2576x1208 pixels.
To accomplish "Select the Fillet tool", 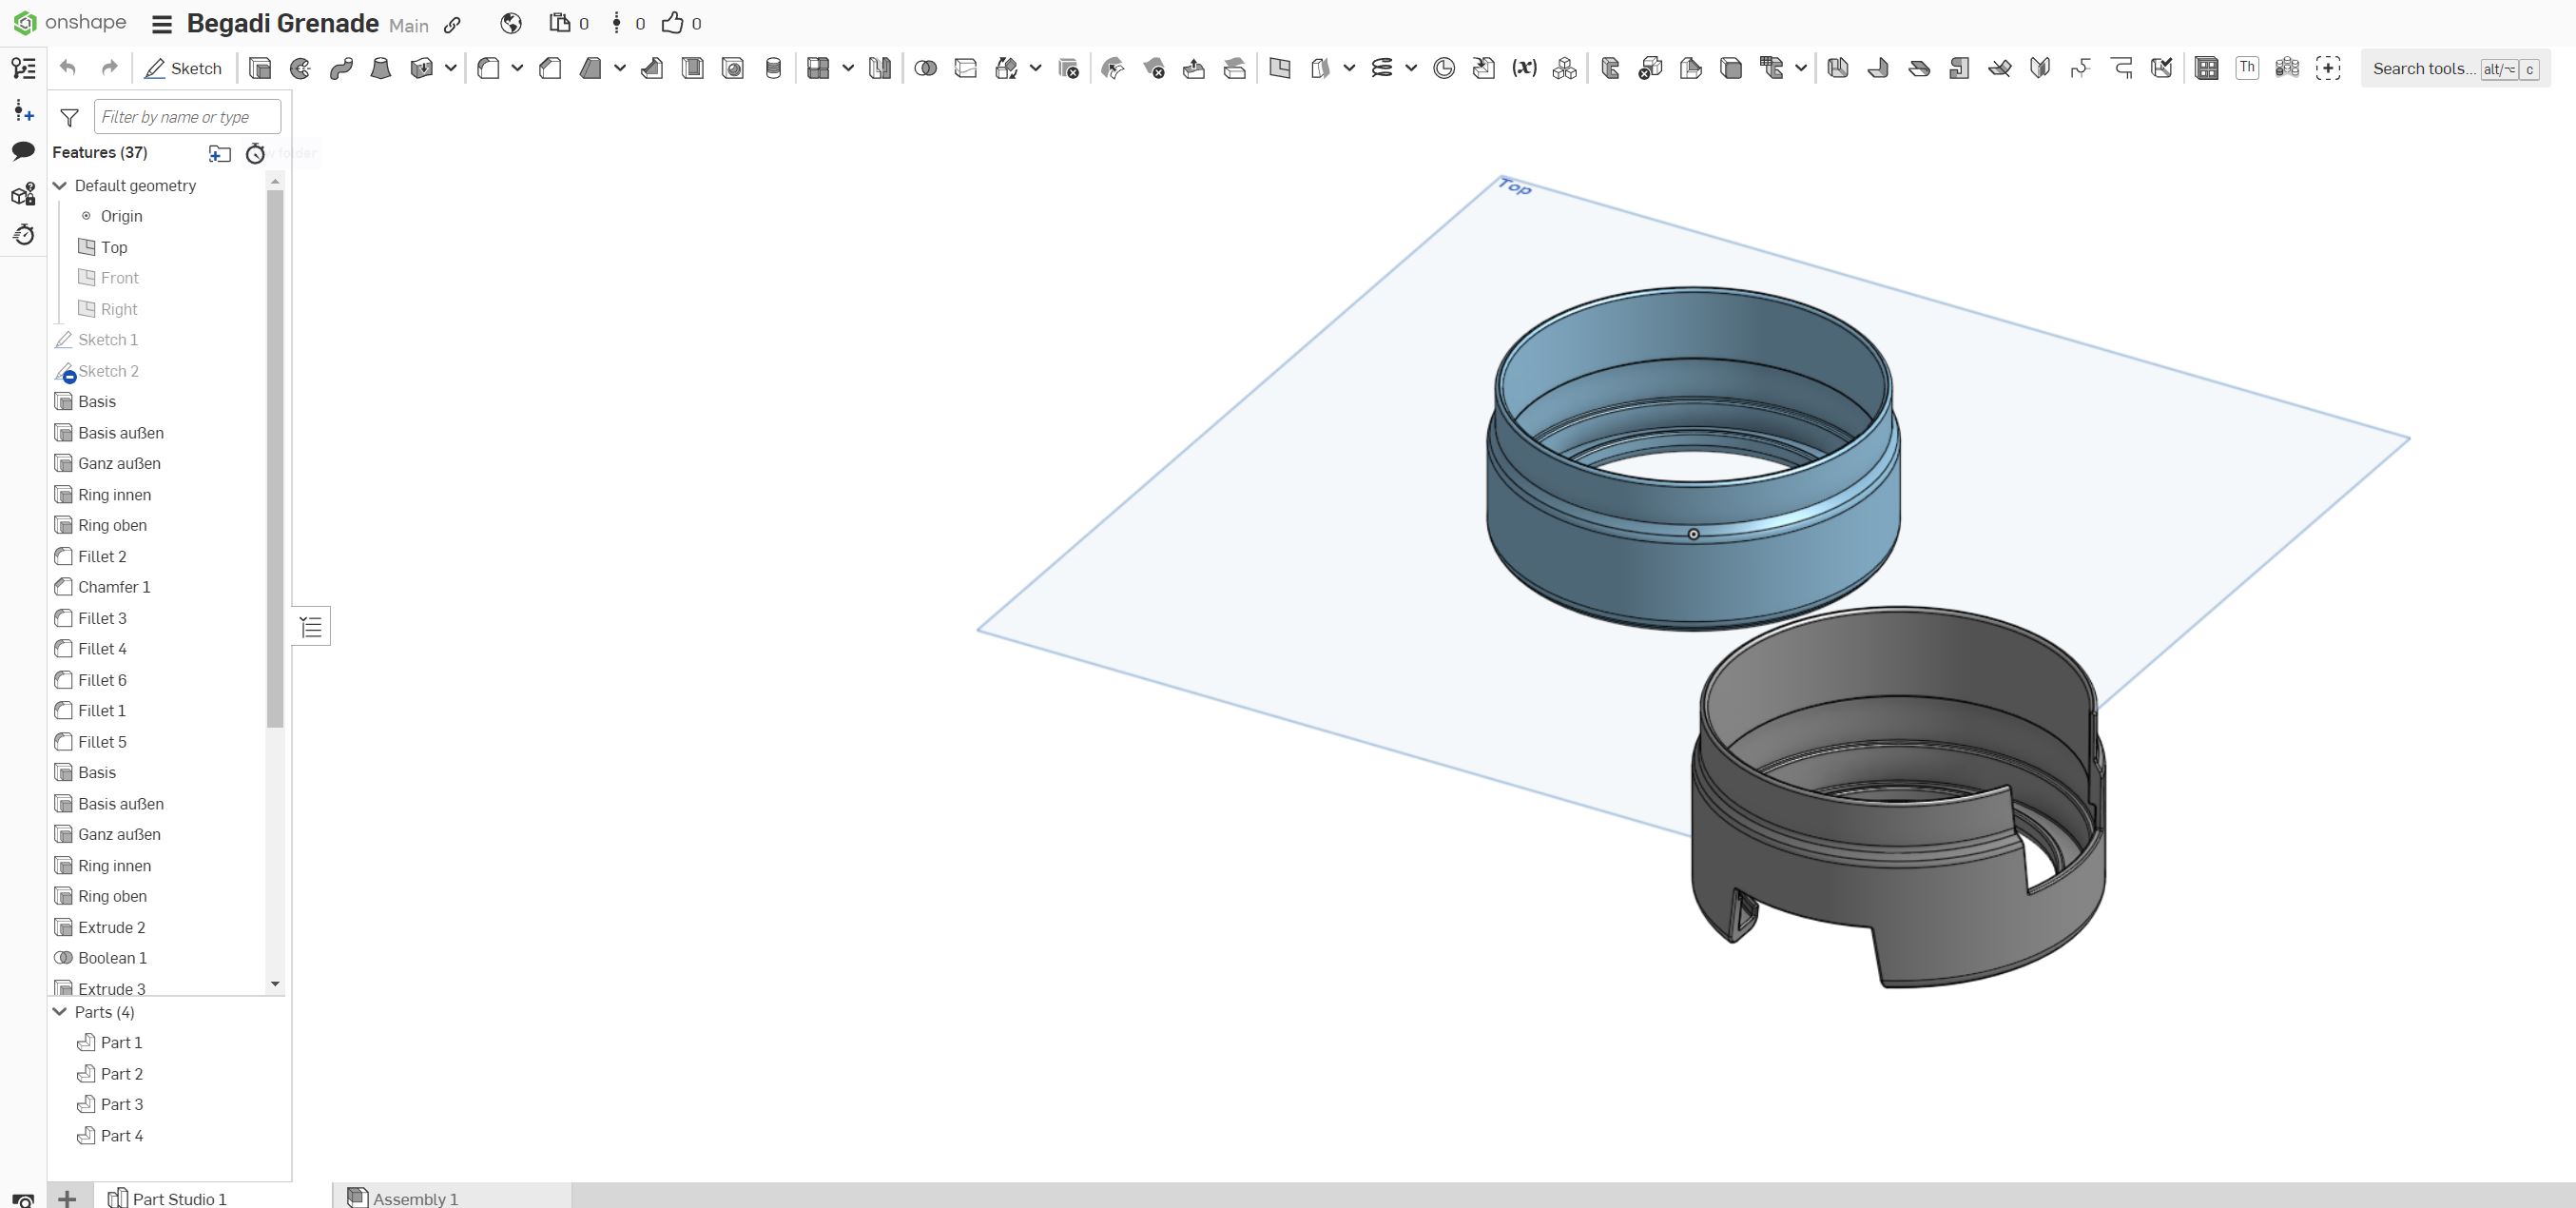I will coord(488,68).
